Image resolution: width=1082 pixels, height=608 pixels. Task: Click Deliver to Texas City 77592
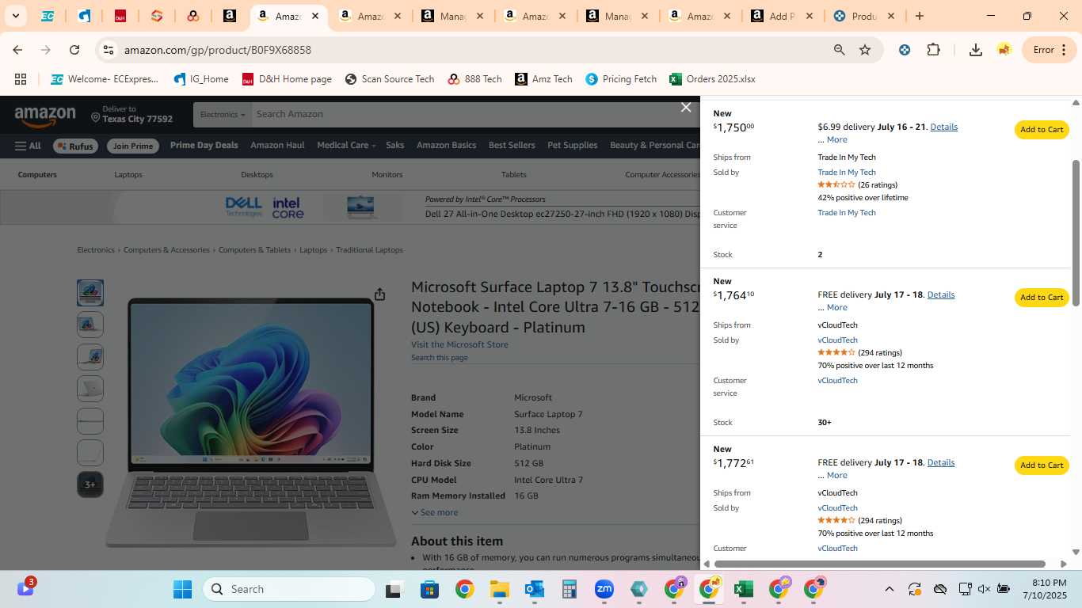pos(131,115)
